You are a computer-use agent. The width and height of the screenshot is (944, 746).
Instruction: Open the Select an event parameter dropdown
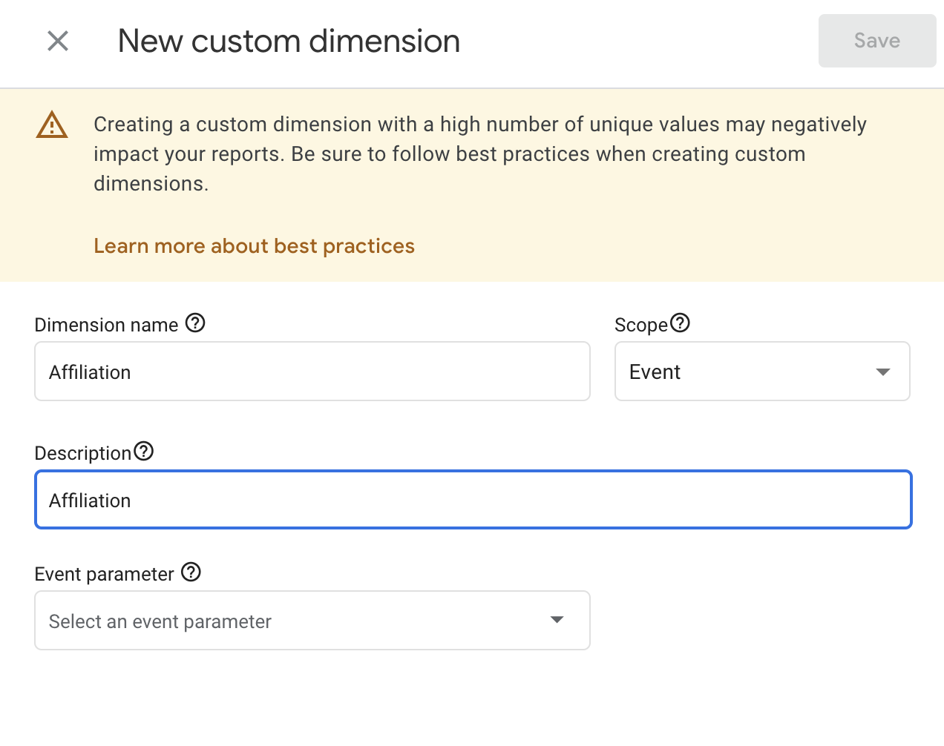[x=312, y=621]
